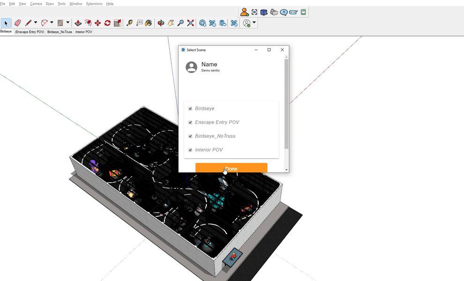Uncheck the Enscape Entry POV checkbox

(190, 122)
